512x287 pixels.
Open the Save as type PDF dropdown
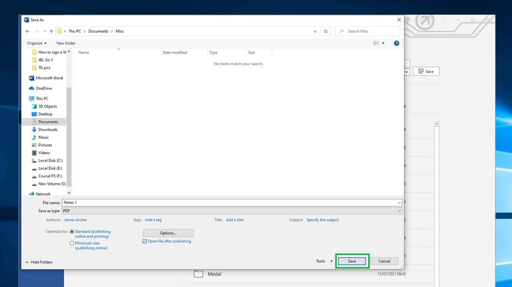coord(399,211)
